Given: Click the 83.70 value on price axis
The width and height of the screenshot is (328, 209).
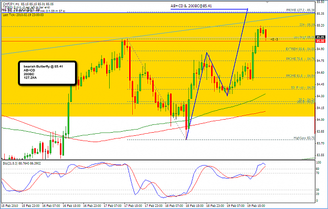Looking at the screenshot, I should tap(320, 143).
